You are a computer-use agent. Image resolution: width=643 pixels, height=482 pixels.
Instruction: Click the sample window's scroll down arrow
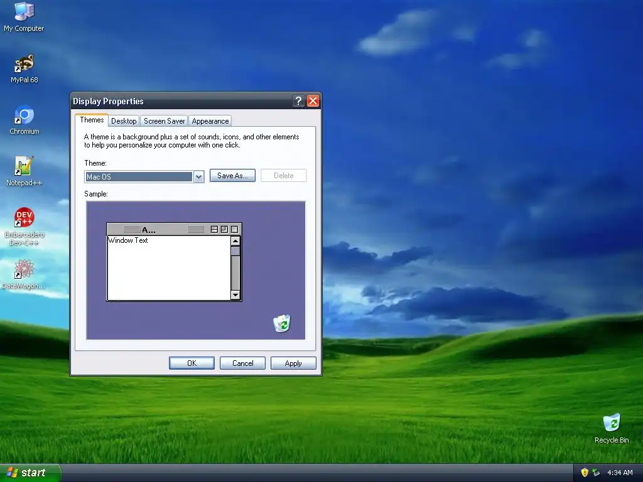pyautogui.click(x=235, y=295)
